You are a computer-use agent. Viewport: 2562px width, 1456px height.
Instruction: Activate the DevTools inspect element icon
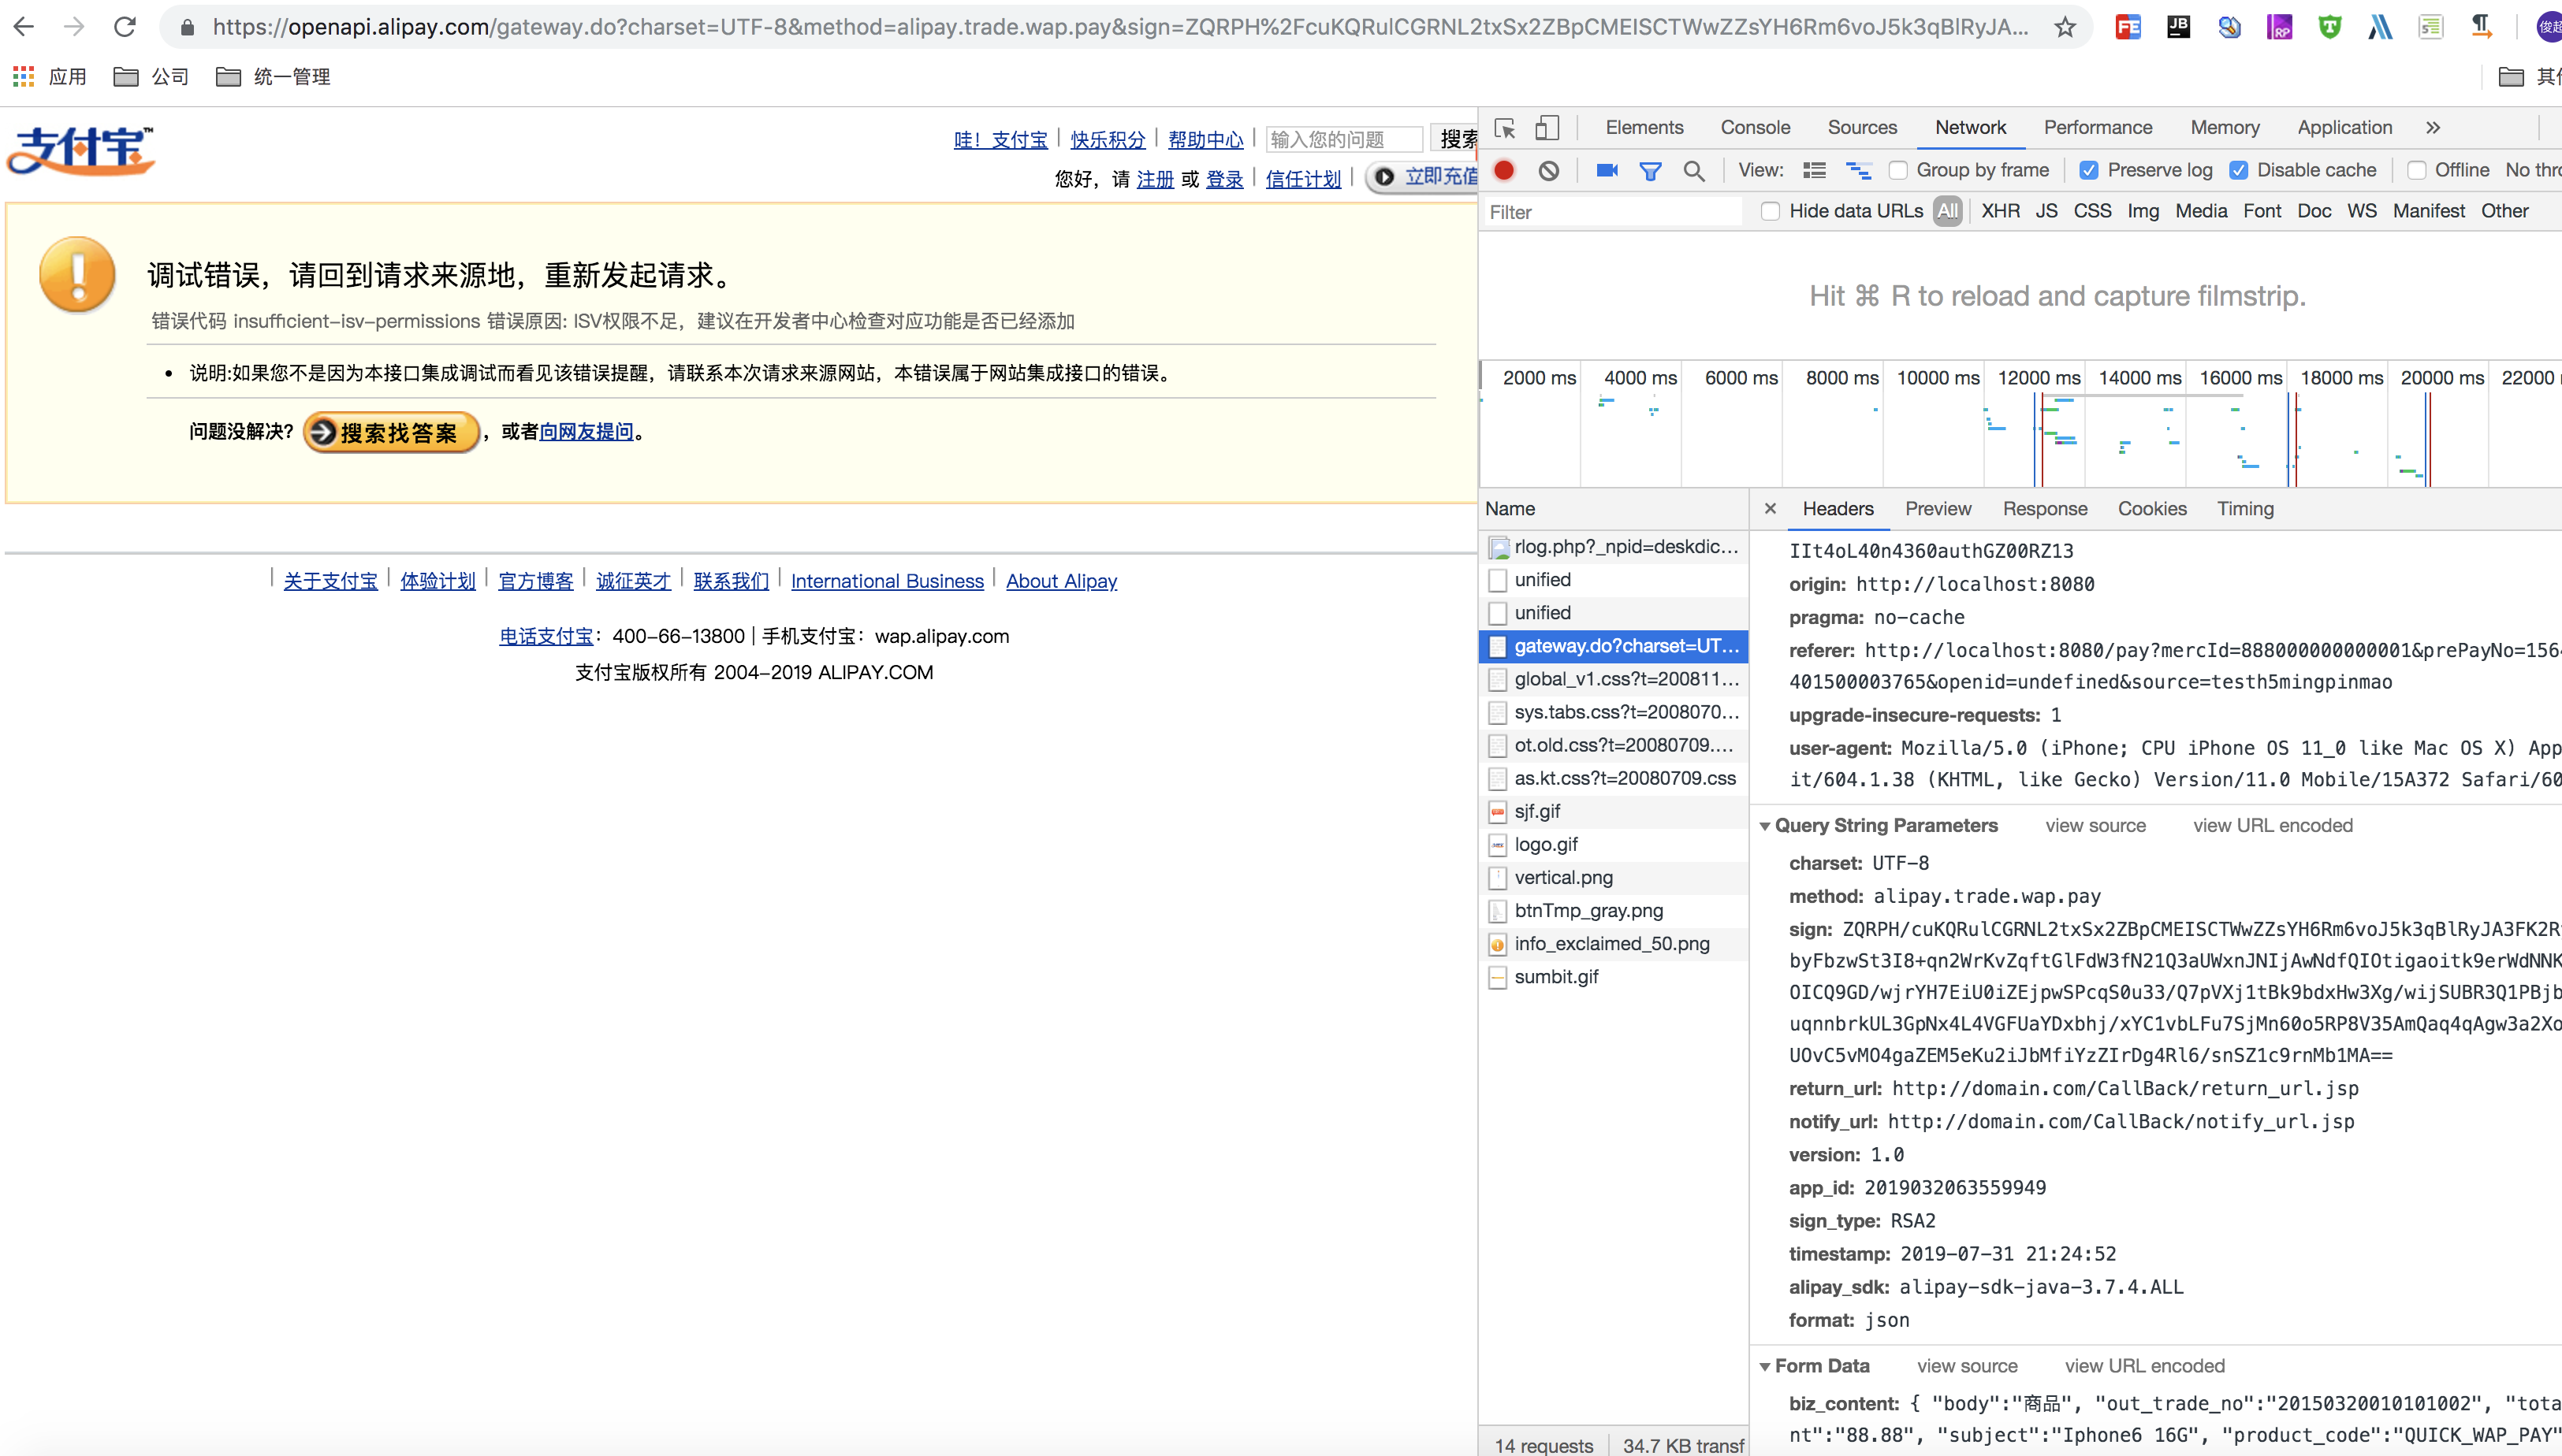[1505, 128]
